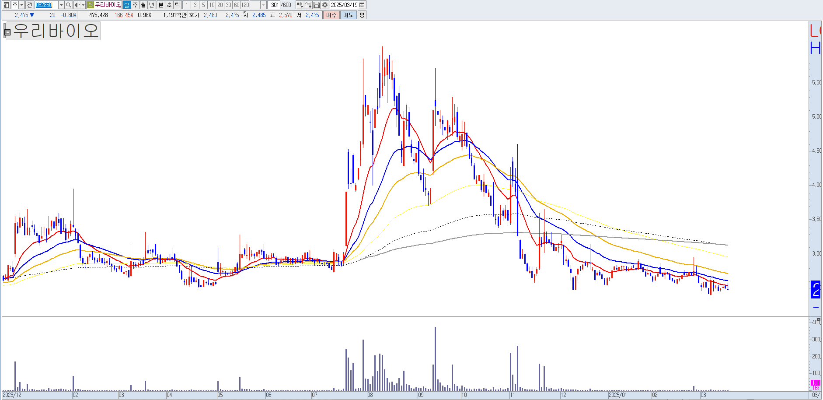Switch to weekly (주) chart period
The width and height of the screenshot is (823, 400).
(135, 5)
